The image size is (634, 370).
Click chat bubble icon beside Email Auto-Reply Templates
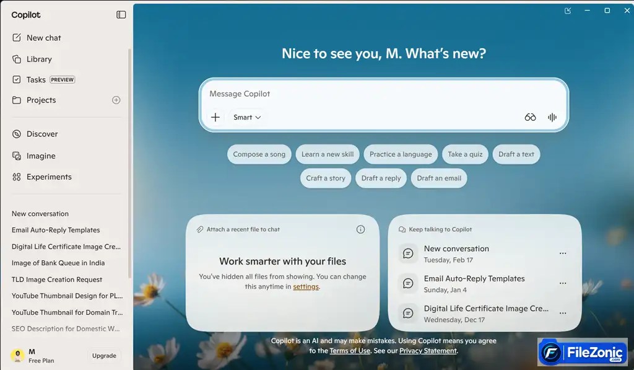click(x=408, y=283)
